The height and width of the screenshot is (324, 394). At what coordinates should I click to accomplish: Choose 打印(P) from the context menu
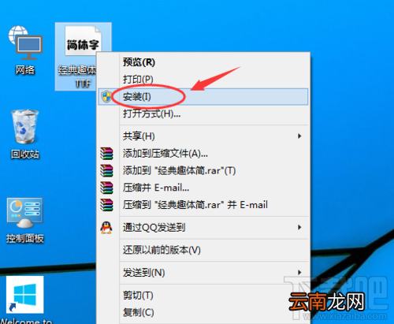(x=203, y=80)
